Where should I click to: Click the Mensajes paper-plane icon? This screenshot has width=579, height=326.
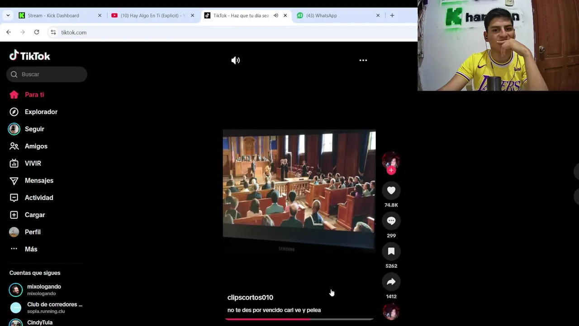point(14,181)
